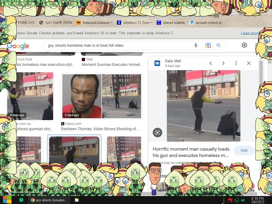Image resolution: width=272 pixels, height=204 pixels.
Task: Click the Daily Mail source name
Action: pos(173,61)
